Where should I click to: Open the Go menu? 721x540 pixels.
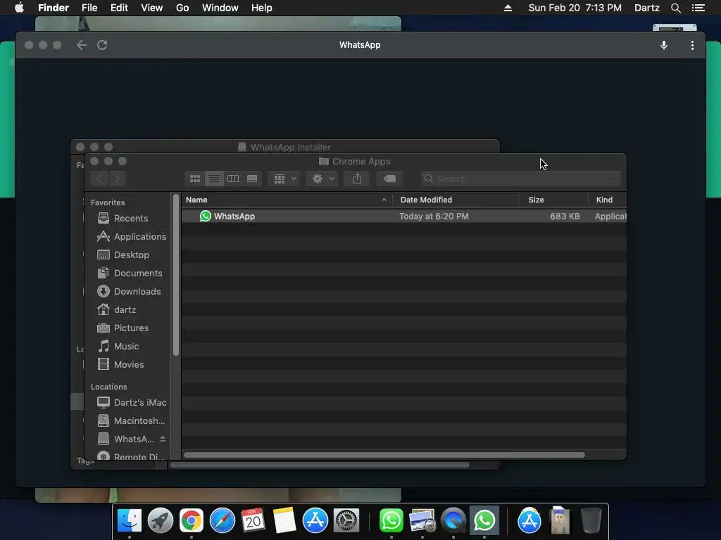pyautogui.click(x=182, y=8)
